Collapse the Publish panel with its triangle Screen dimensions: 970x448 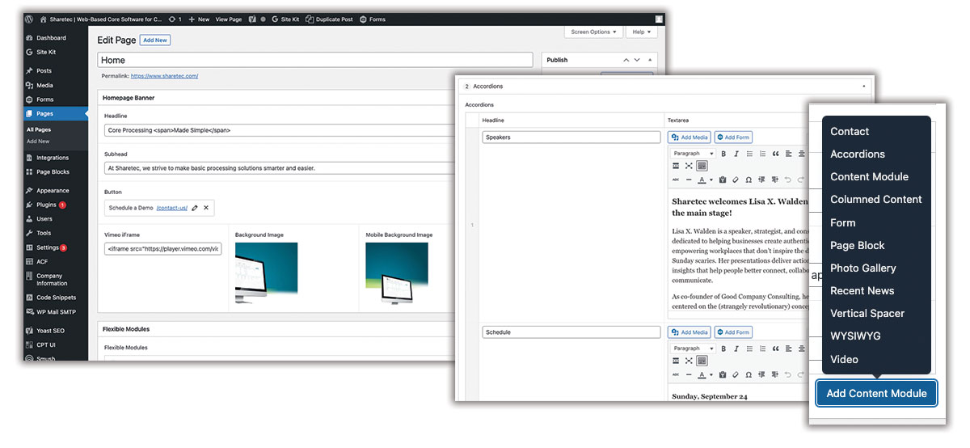(650, 60)
